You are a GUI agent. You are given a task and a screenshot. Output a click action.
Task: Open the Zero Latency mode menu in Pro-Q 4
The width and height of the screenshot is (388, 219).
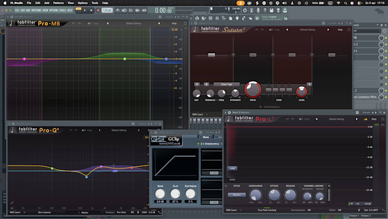[45, 212]
